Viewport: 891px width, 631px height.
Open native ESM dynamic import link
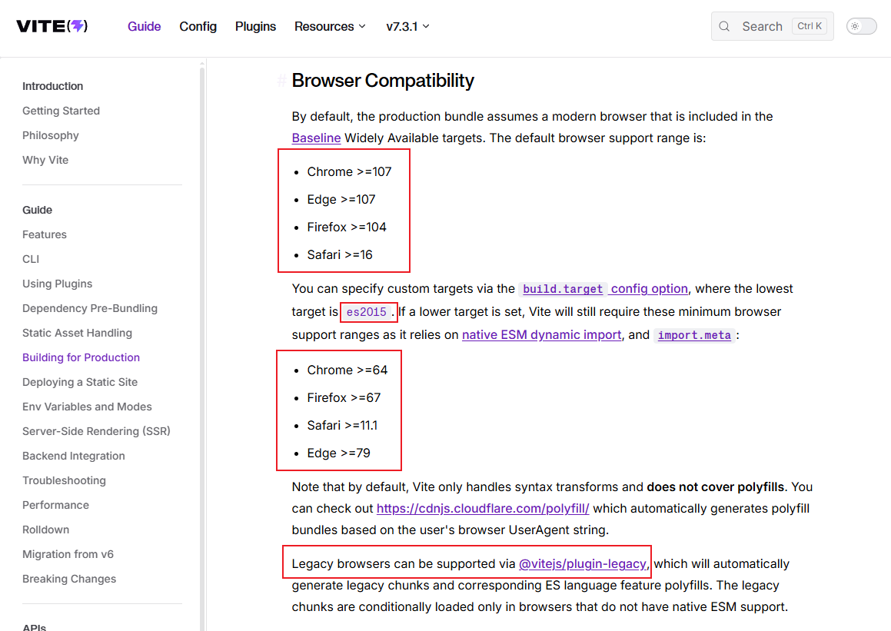[x=541, y=335]
